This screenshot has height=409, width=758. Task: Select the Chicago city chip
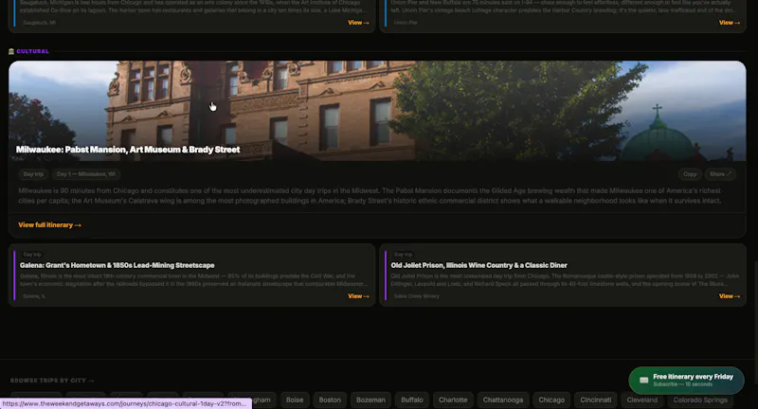pos(551,400)
